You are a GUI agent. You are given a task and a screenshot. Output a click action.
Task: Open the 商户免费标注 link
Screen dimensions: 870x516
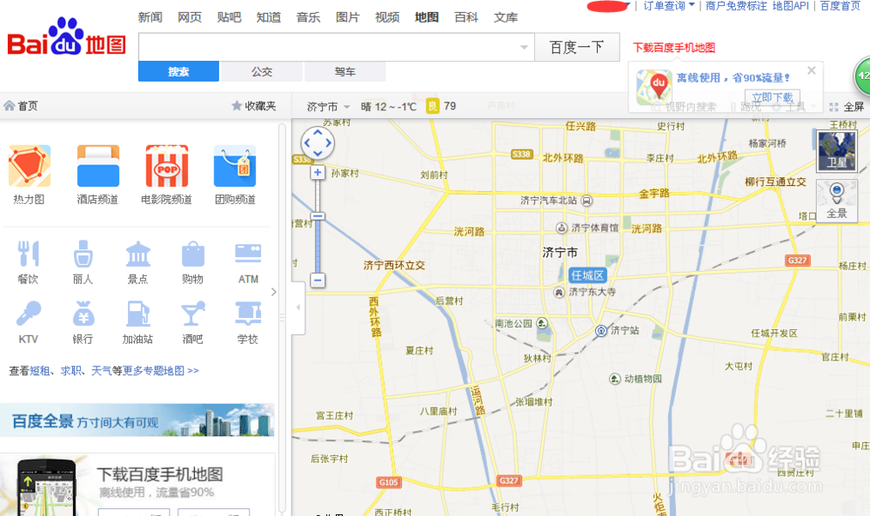pos(736,6)
